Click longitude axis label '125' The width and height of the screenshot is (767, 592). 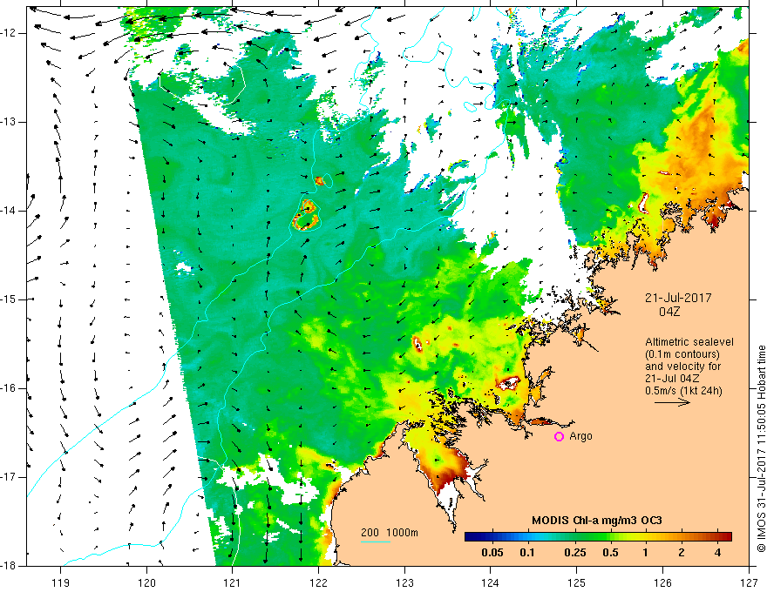point(577,582)
